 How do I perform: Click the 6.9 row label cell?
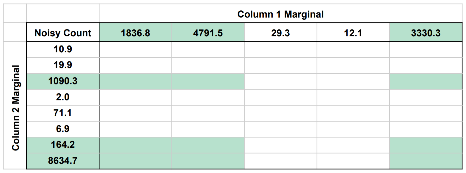(x=63, y=129)
